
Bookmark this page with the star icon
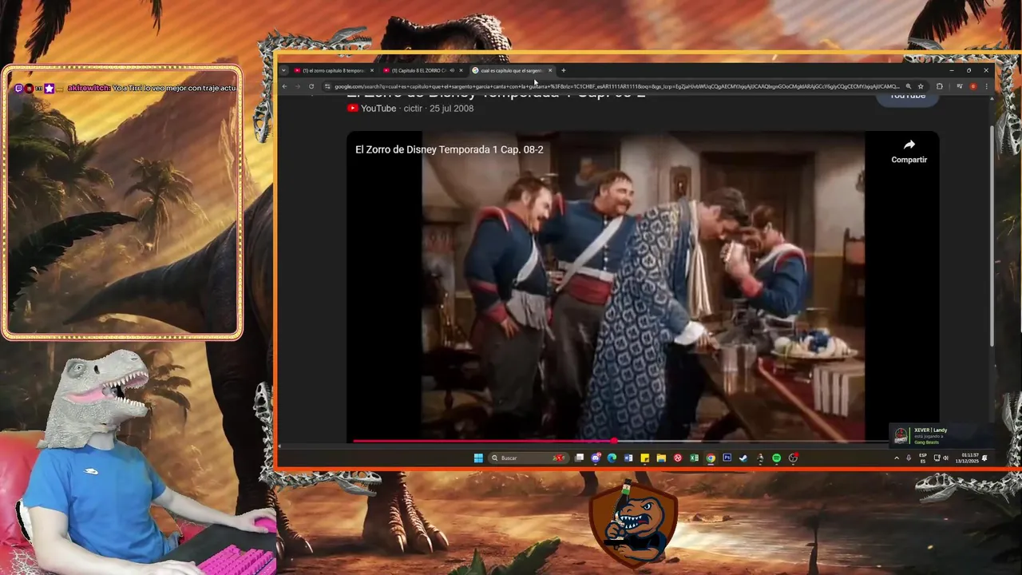(x=921, y=86)
